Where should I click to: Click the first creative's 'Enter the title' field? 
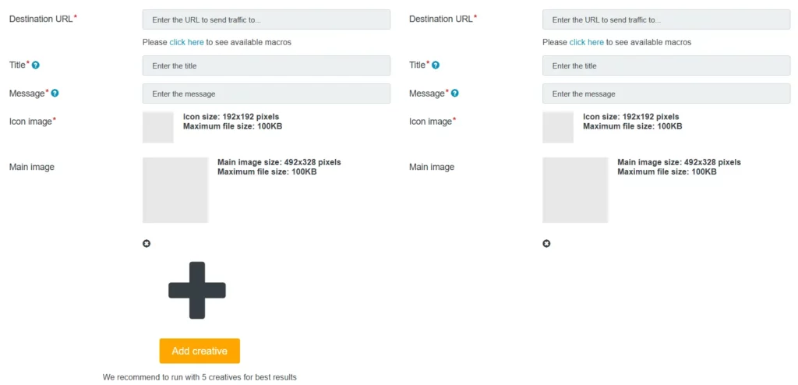tap(266, 66)
